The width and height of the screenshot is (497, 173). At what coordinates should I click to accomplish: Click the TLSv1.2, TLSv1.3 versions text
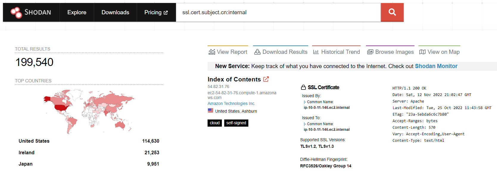pyautogui.click(x=317, y=146)
